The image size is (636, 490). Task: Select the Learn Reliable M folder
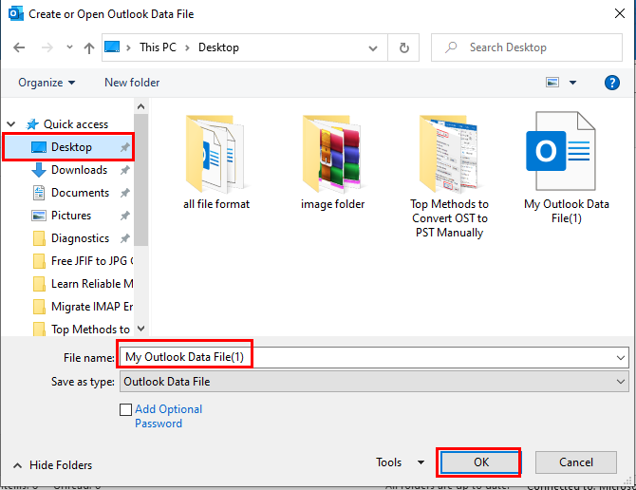click(83, 284)
